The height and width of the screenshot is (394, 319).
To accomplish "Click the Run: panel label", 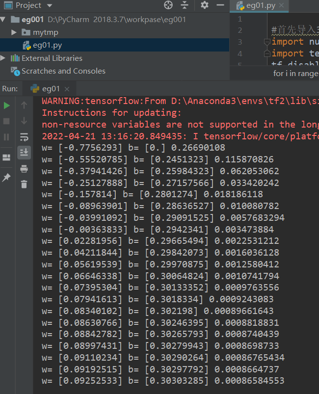I will [x=10, y=89].
